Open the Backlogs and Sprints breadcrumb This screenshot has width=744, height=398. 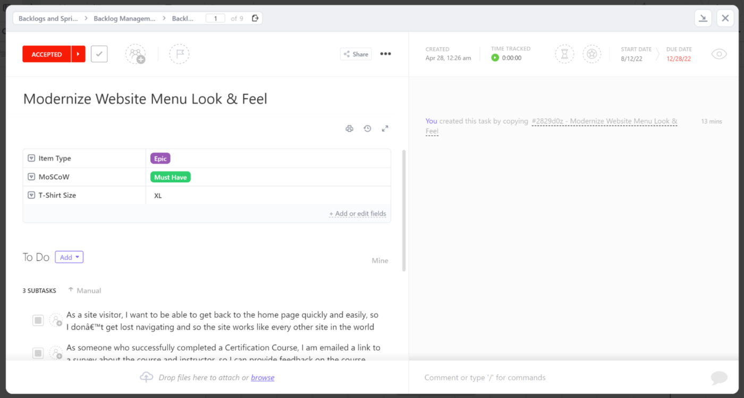tap(48, 19)
